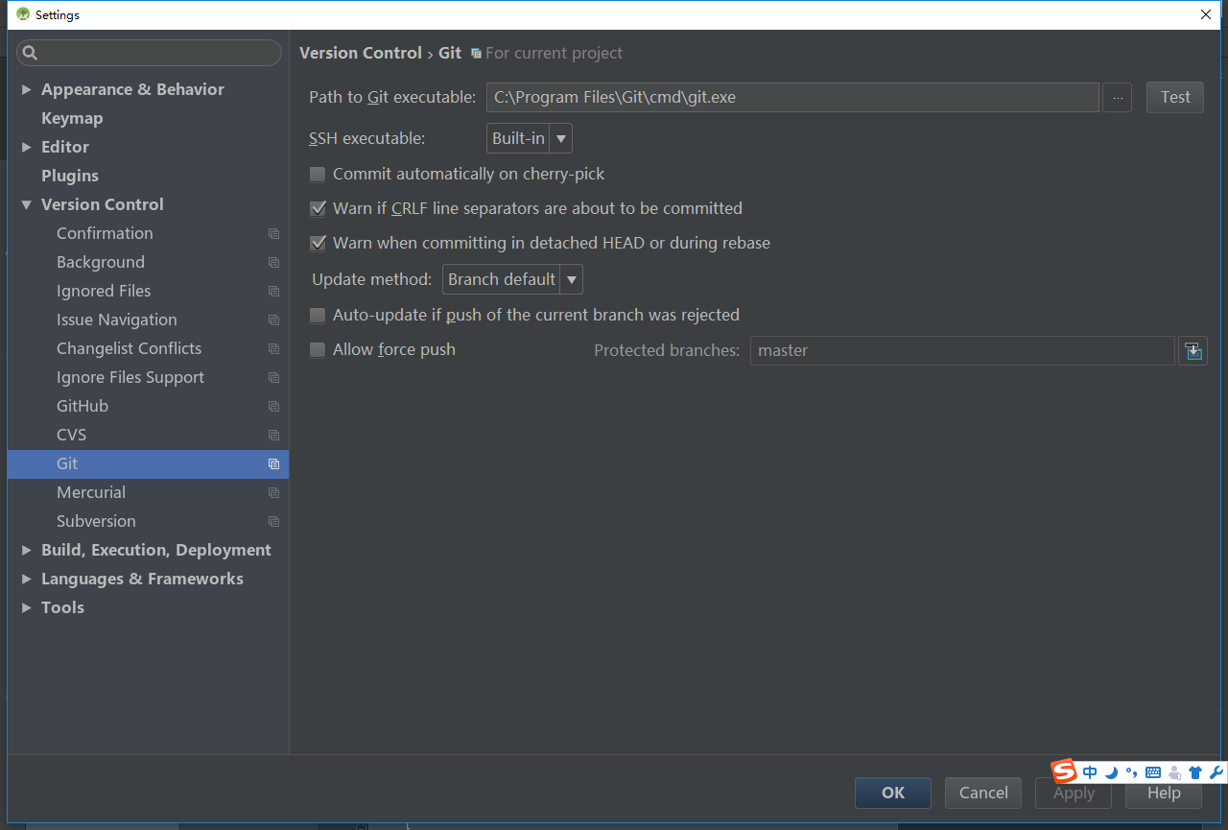Click the project-level icon beside Background
Image resolution: width=1228 pixels, height=830 pixels.
coord(273,262)
